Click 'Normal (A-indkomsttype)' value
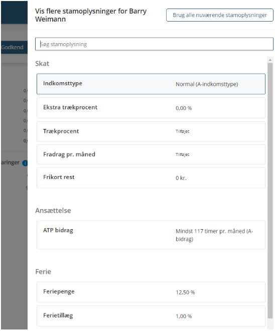275x331 pixels. [x=207, y=84]
